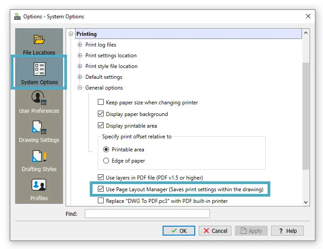Open the User Preferences icon
The image size is (323, 249).
[39, 98]
